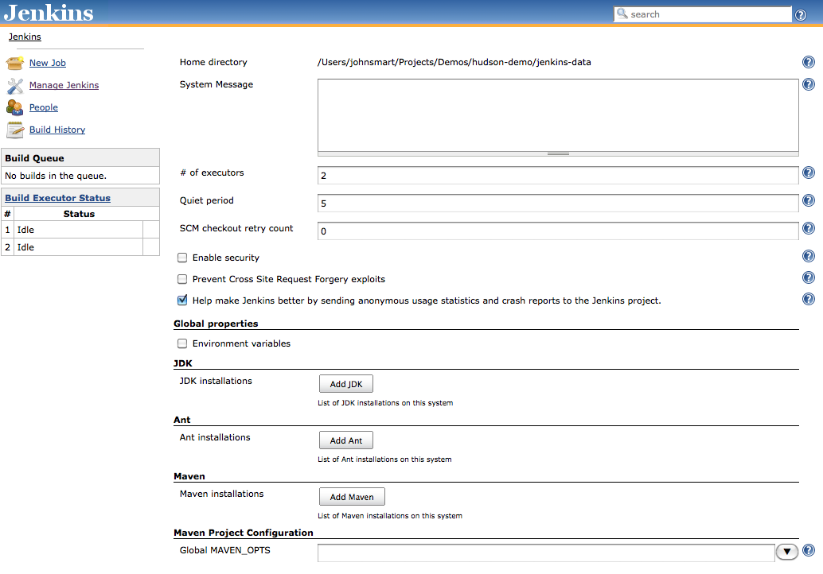Open help for Global MAVEN_OPTS
This screenshot has width=823, height=574.
click(809, 550)
